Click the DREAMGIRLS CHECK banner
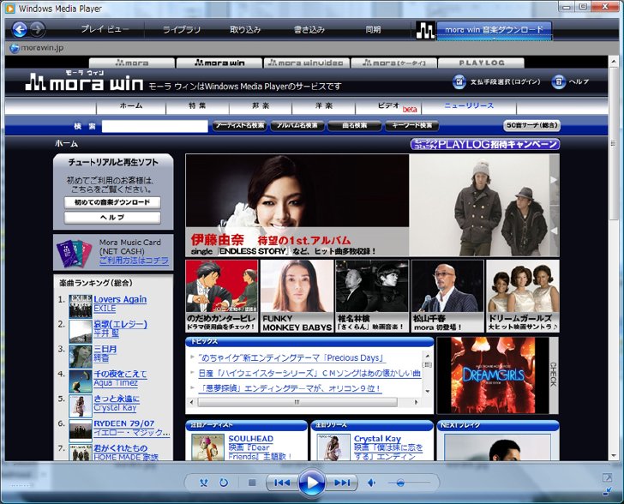The width and height of the screenshot is (624, 504). tap(497, 375)
